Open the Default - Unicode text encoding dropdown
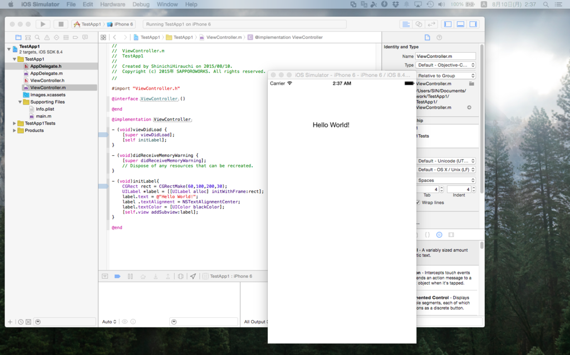570x355 pixels. click(x=446, y=161)
